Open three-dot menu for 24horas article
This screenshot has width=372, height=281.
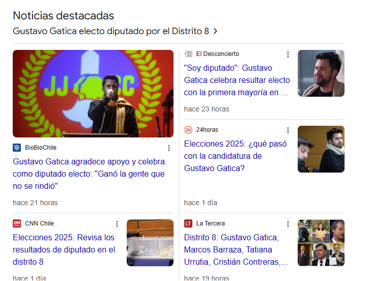coord(288,130)
